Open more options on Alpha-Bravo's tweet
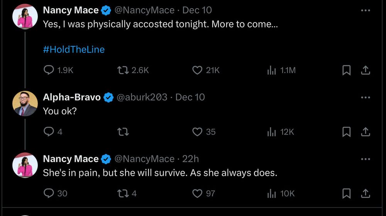386x216 pixels. pyautogui.click(x=365, y=97)
